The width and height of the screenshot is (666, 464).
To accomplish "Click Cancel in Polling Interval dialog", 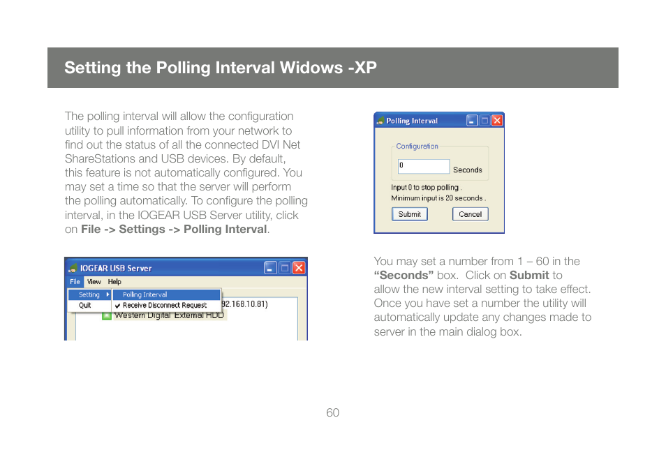I will [471, 214].
